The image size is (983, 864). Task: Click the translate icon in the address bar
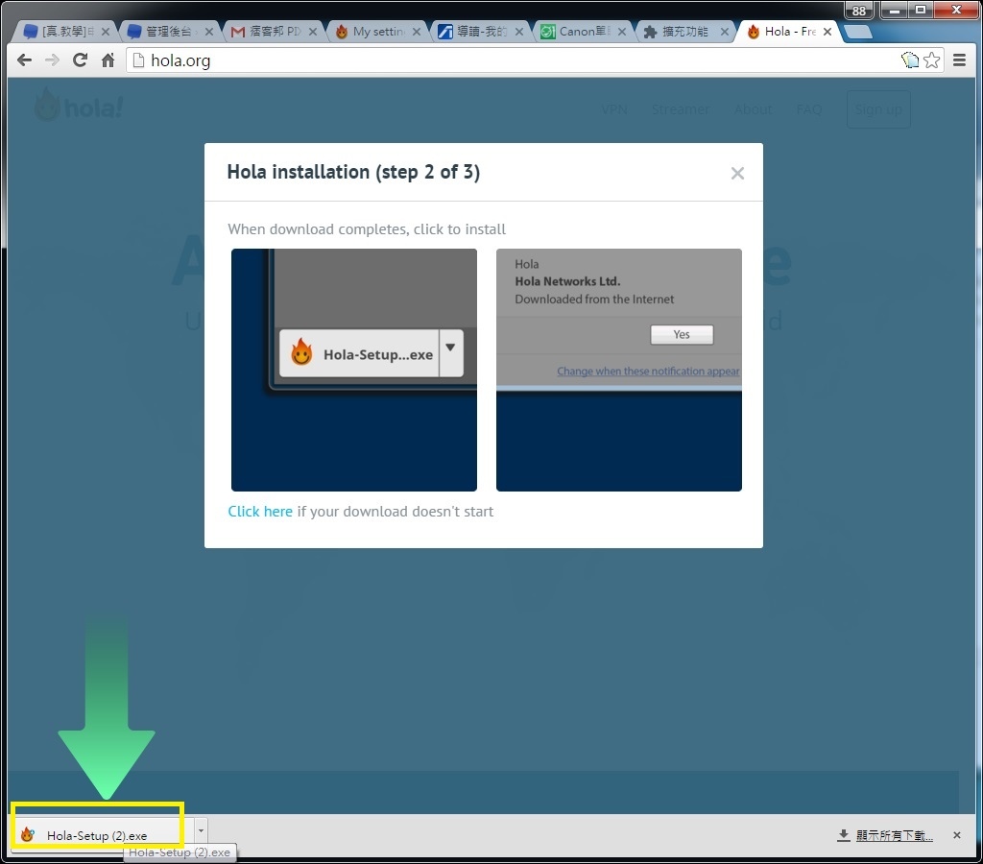click(x=910, y=60)
